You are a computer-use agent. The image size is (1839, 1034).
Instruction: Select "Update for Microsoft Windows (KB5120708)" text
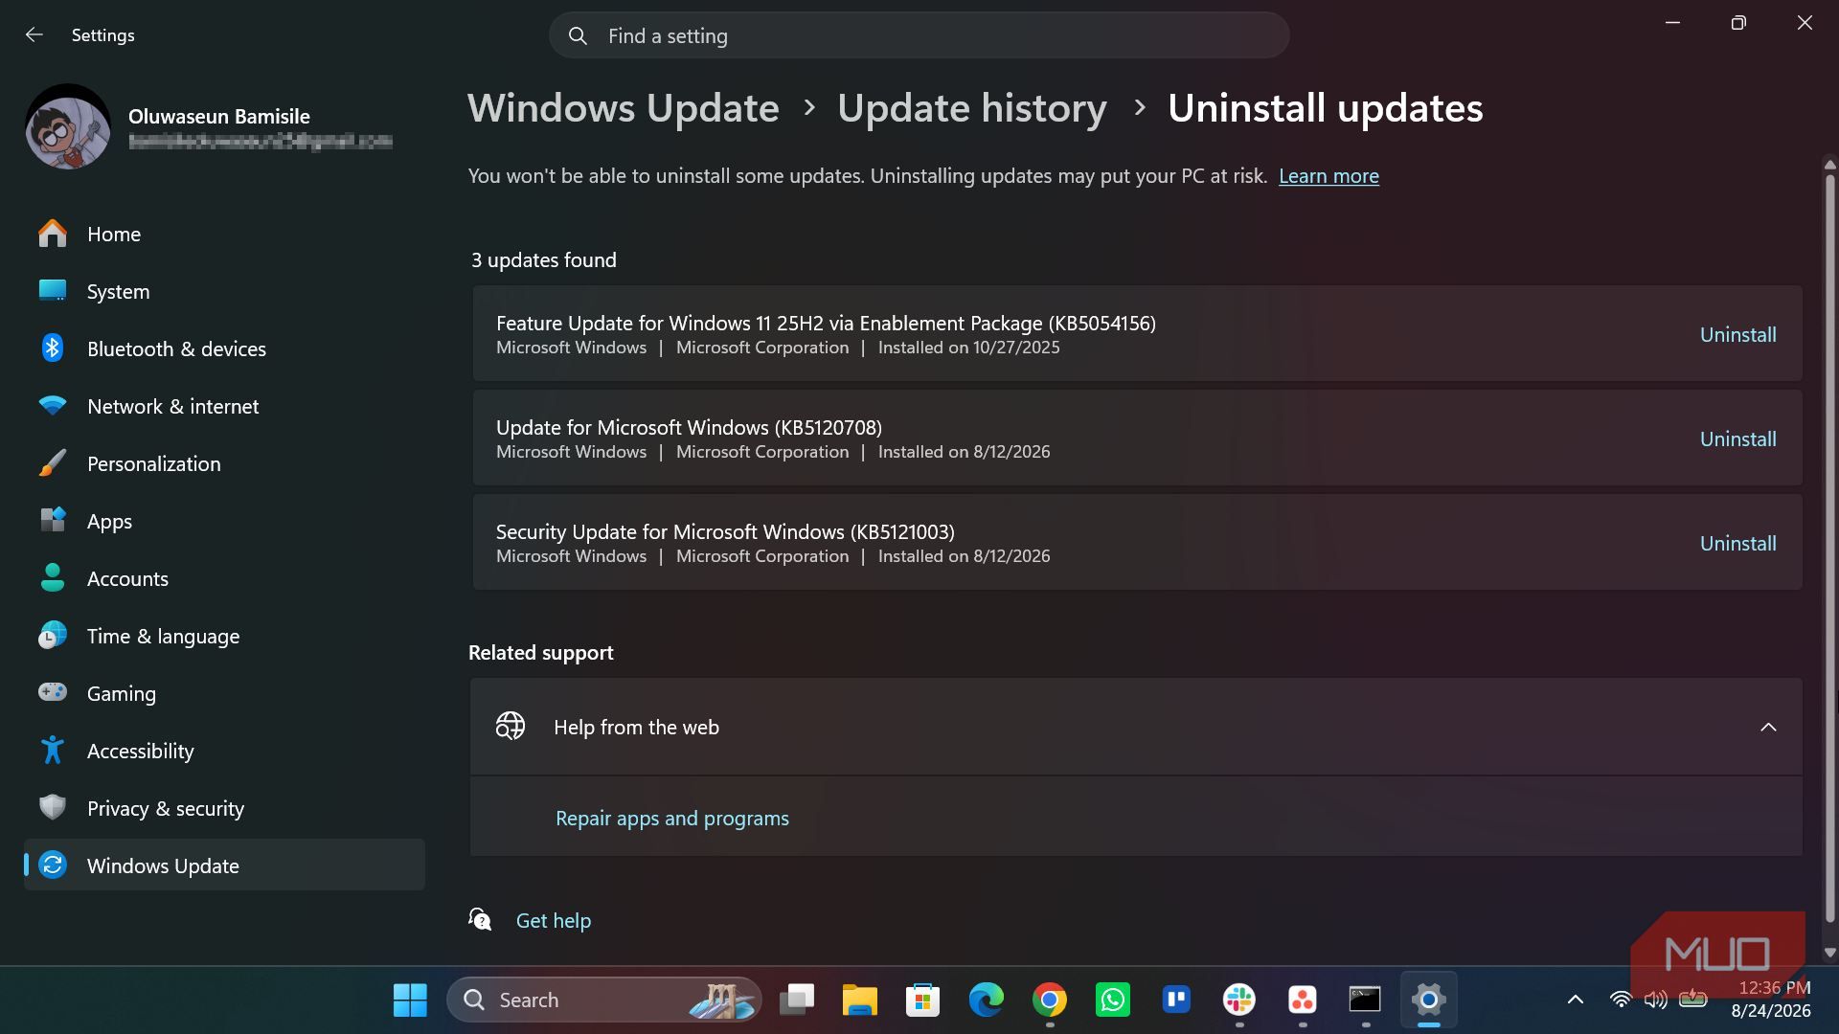(x=689, y=427)
